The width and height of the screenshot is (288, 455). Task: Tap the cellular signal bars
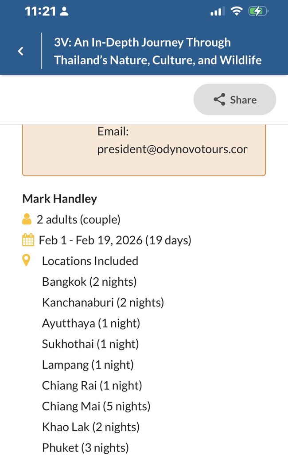[x=217, y=12]
